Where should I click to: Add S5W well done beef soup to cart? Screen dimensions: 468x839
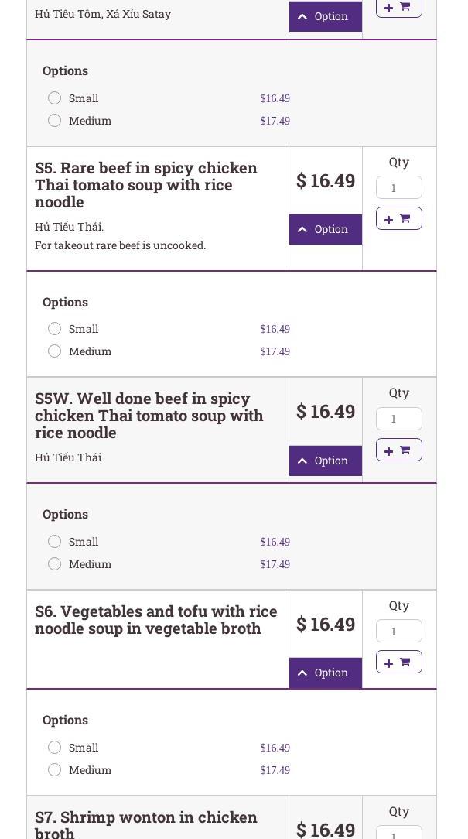pos(398,450)
